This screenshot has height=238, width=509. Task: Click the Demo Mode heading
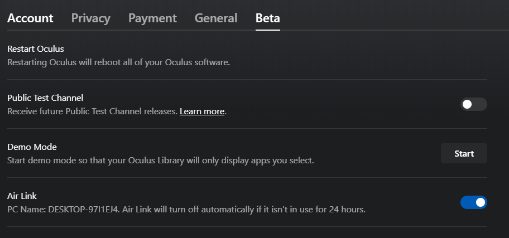(32, 147)
